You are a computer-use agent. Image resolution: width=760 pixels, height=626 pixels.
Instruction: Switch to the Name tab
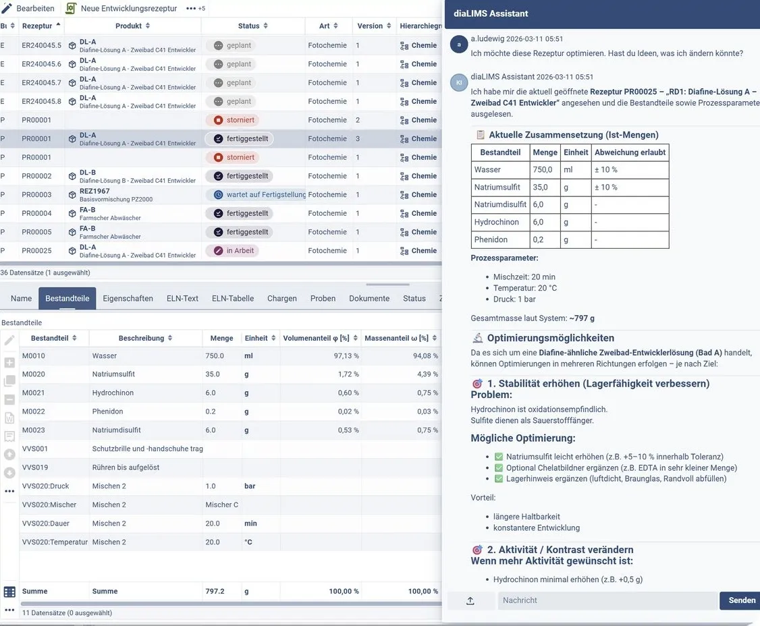tap(22, 298)
